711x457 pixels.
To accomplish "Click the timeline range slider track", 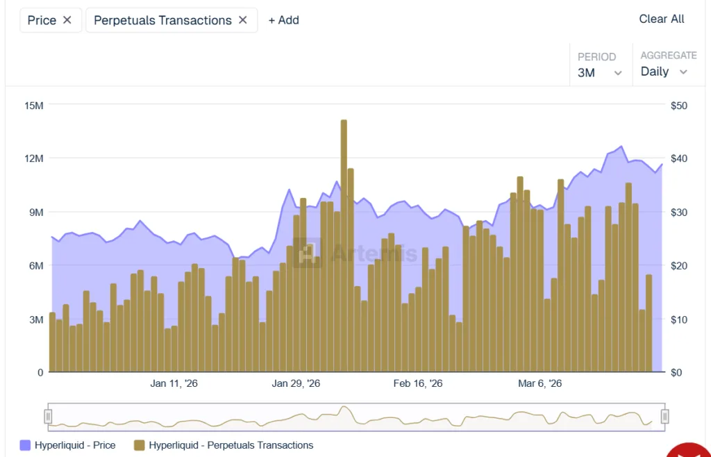I will pos(354,415).
